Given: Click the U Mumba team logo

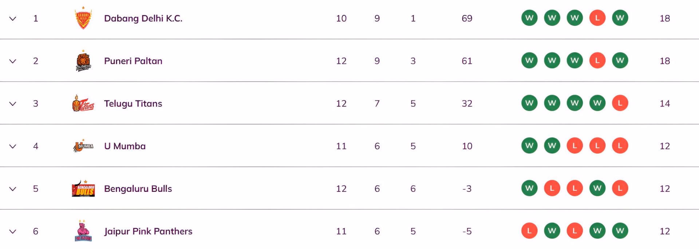Looking at the screenshot, I should (x=83, y=146).
